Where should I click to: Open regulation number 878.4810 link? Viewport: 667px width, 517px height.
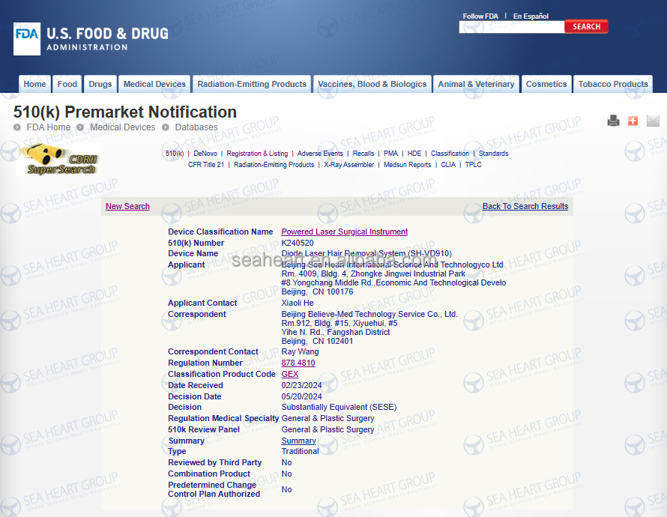298,363
